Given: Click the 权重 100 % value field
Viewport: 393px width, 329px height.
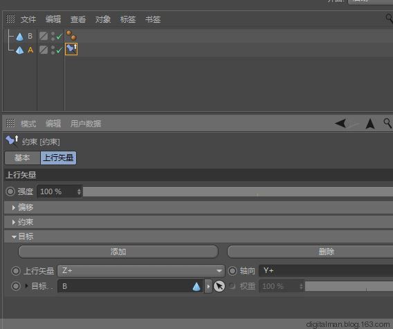Looking at the screenshot, I should tap(280, 286).
